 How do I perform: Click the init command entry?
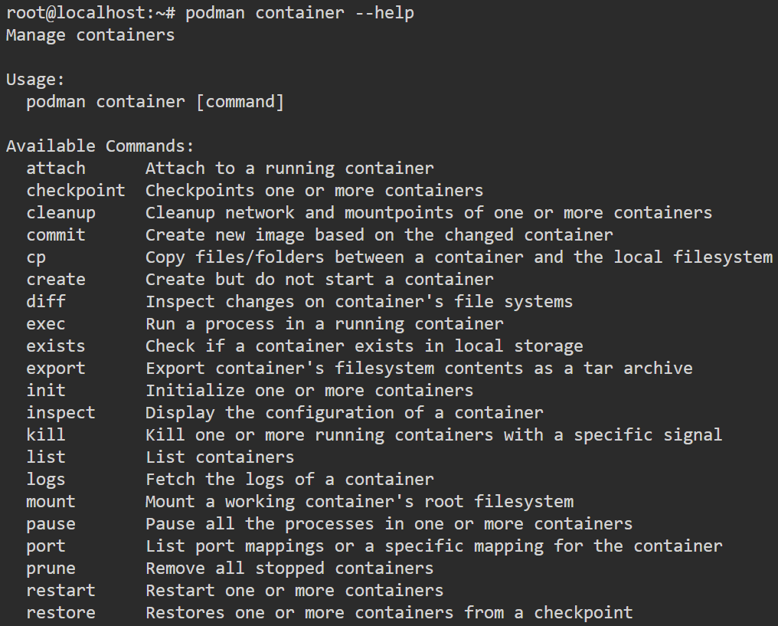tap(45, 390)
